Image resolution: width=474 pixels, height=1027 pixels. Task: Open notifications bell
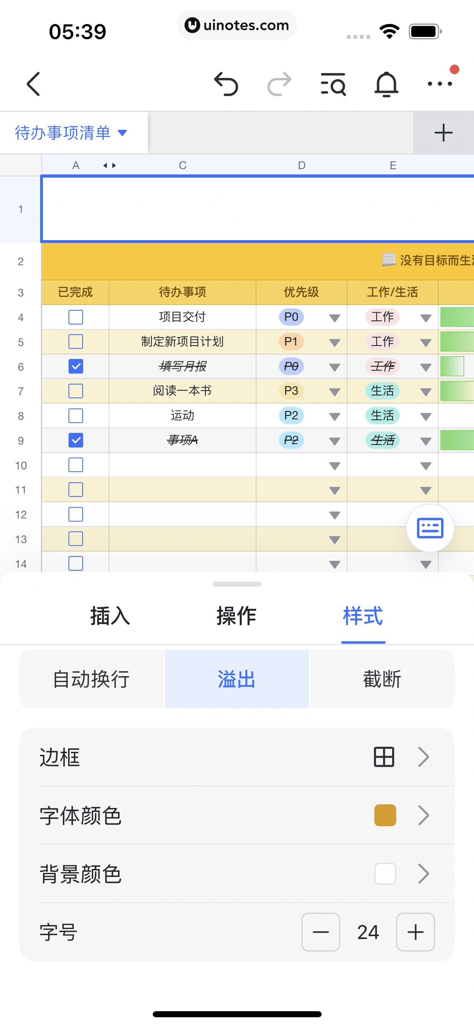click(x=386, y=84)
